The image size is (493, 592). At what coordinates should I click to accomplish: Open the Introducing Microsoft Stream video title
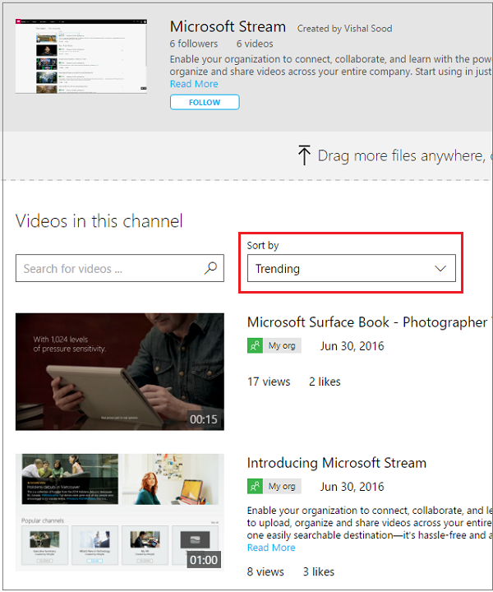[x=336, y=463]
